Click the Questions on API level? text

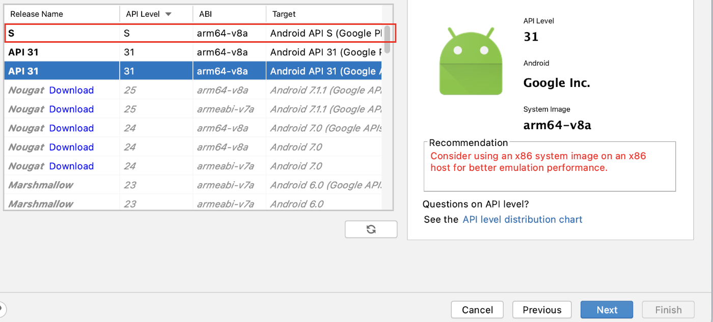[x=476, y=204]
